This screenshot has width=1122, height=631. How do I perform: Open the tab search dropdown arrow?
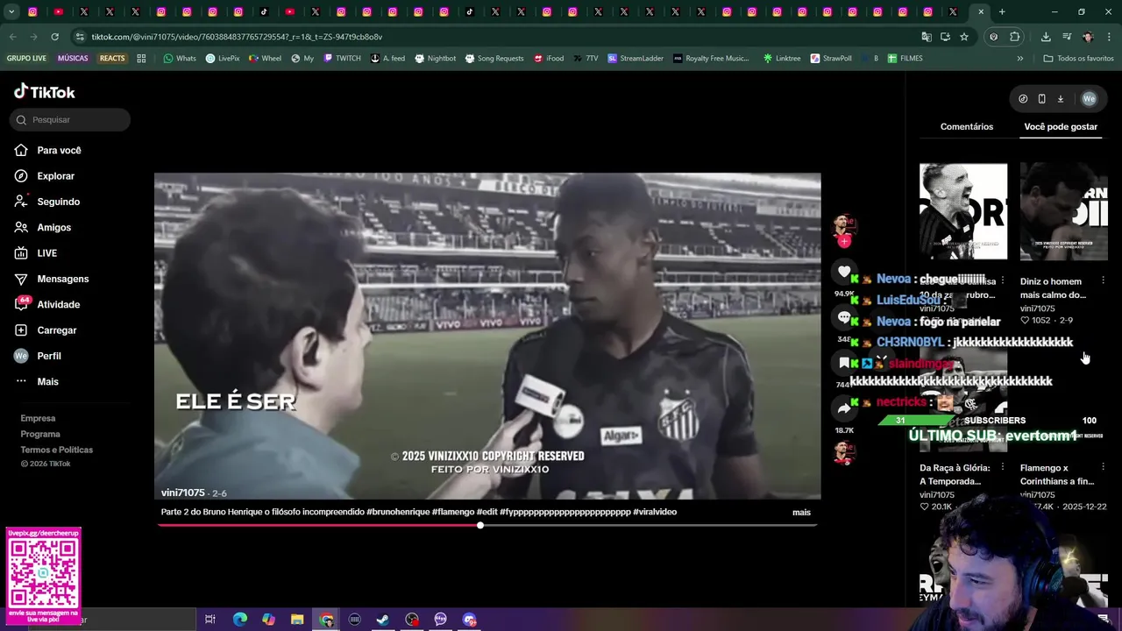[11, 12]
